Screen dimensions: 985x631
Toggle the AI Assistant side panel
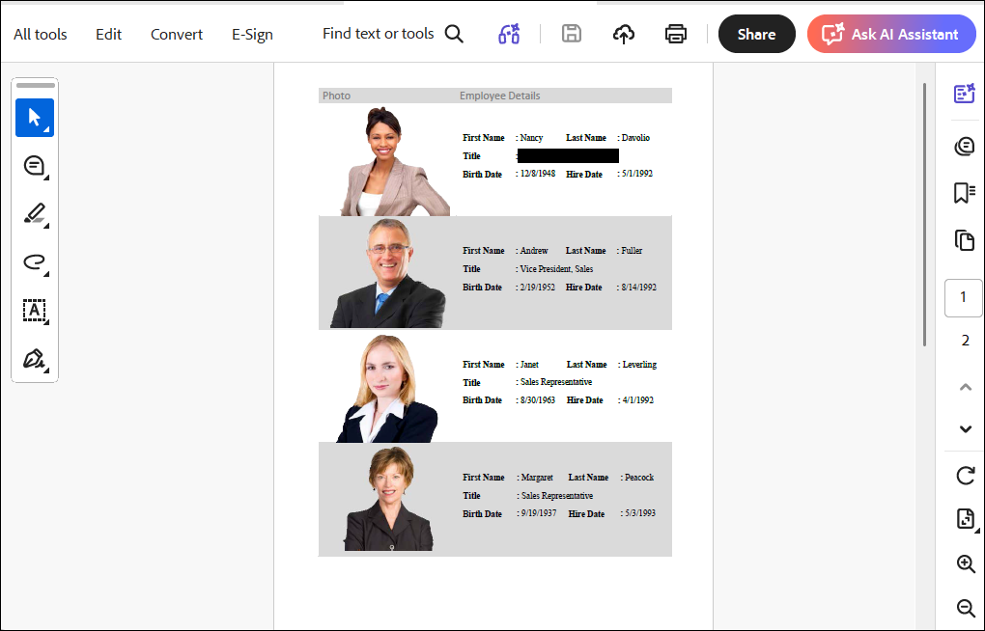(x=965, y=93)
